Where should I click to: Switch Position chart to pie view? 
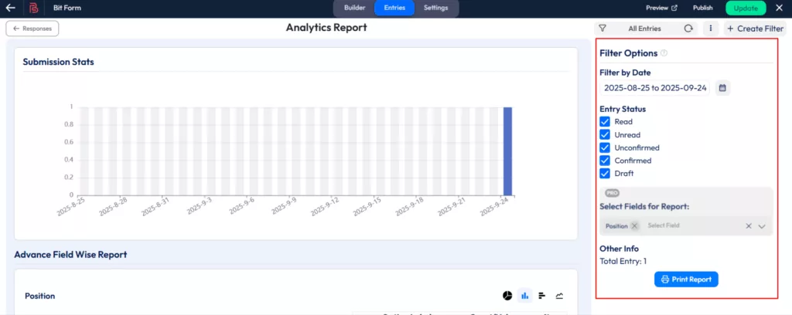click(x=507, y=296)
